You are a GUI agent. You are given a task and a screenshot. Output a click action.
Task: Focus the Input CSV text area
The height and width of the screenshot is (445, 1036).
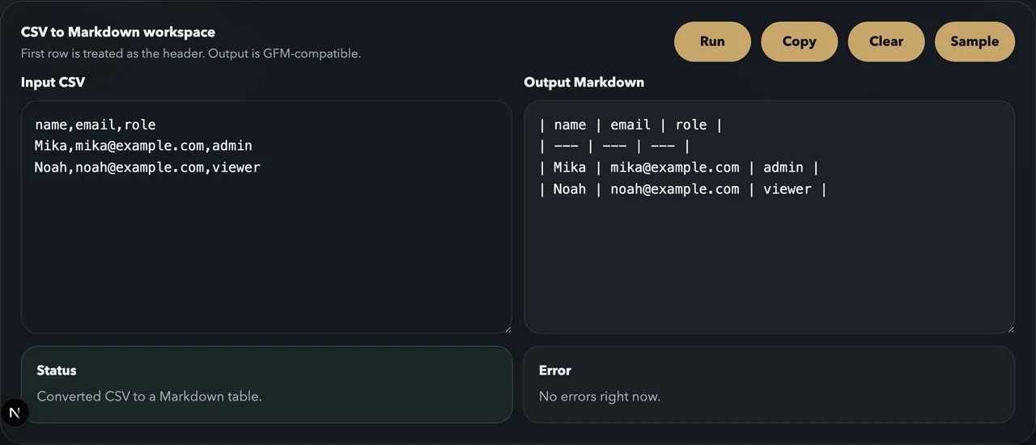[x=266, y=217]
